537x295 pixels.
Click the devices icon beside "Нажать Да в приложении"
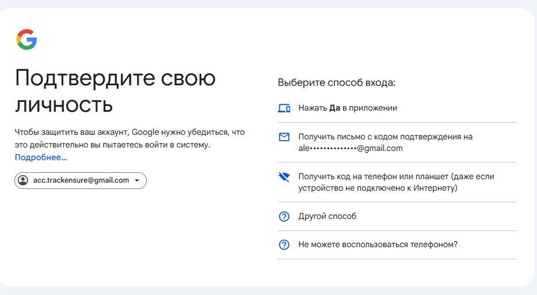pyautogui.click(x=284, y=108)
